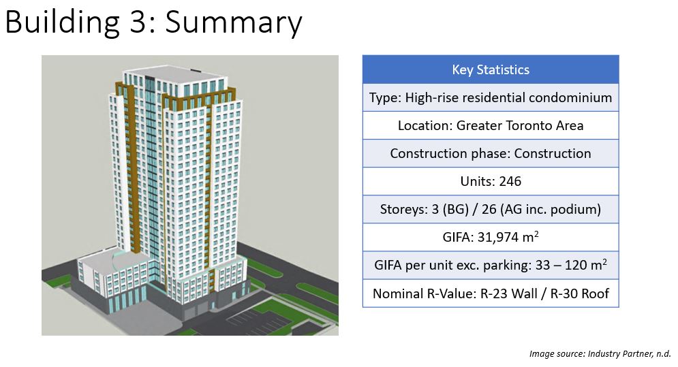
Task: Click the Nominal R-Value row
Action: pyautogui.click(x=491, y=293)
